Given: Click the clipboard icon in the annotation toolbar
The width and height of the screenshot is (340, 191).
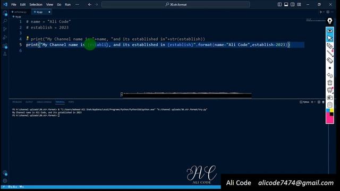Looking at the screenshot, I should click(x=330, y=105).
